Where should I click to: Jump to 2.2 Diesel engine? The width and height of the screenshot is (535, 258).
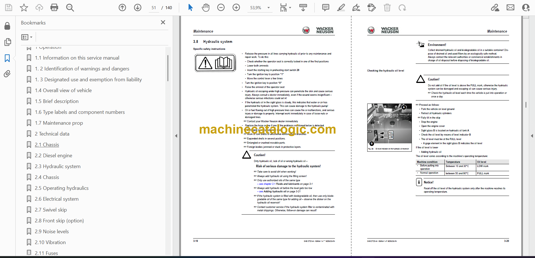point(53,156)
